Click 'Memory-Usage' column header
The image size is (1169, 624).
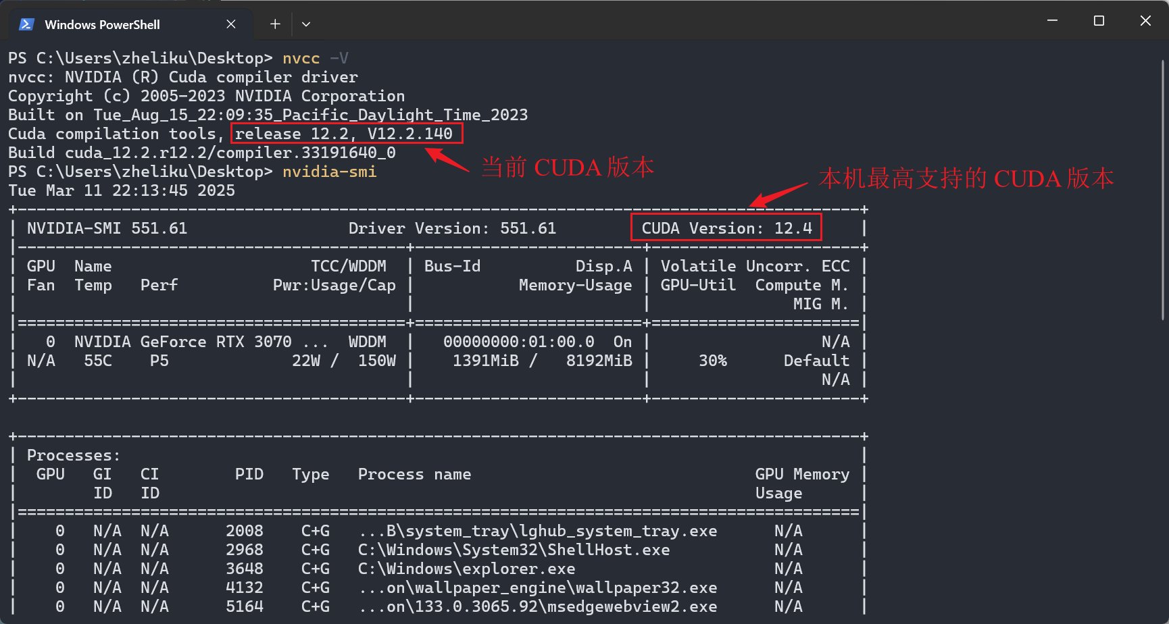click(x=576, y=285)
